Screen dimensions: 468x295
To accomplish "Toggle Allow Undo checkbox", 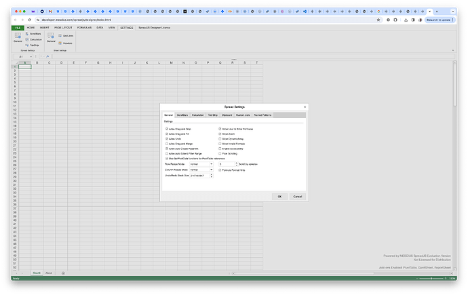I will pos(167,139).
